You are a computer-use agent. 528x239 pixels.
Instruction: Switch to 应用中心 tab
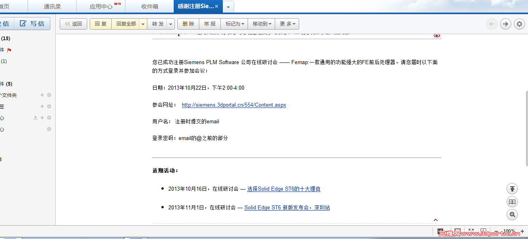[101, 6]
